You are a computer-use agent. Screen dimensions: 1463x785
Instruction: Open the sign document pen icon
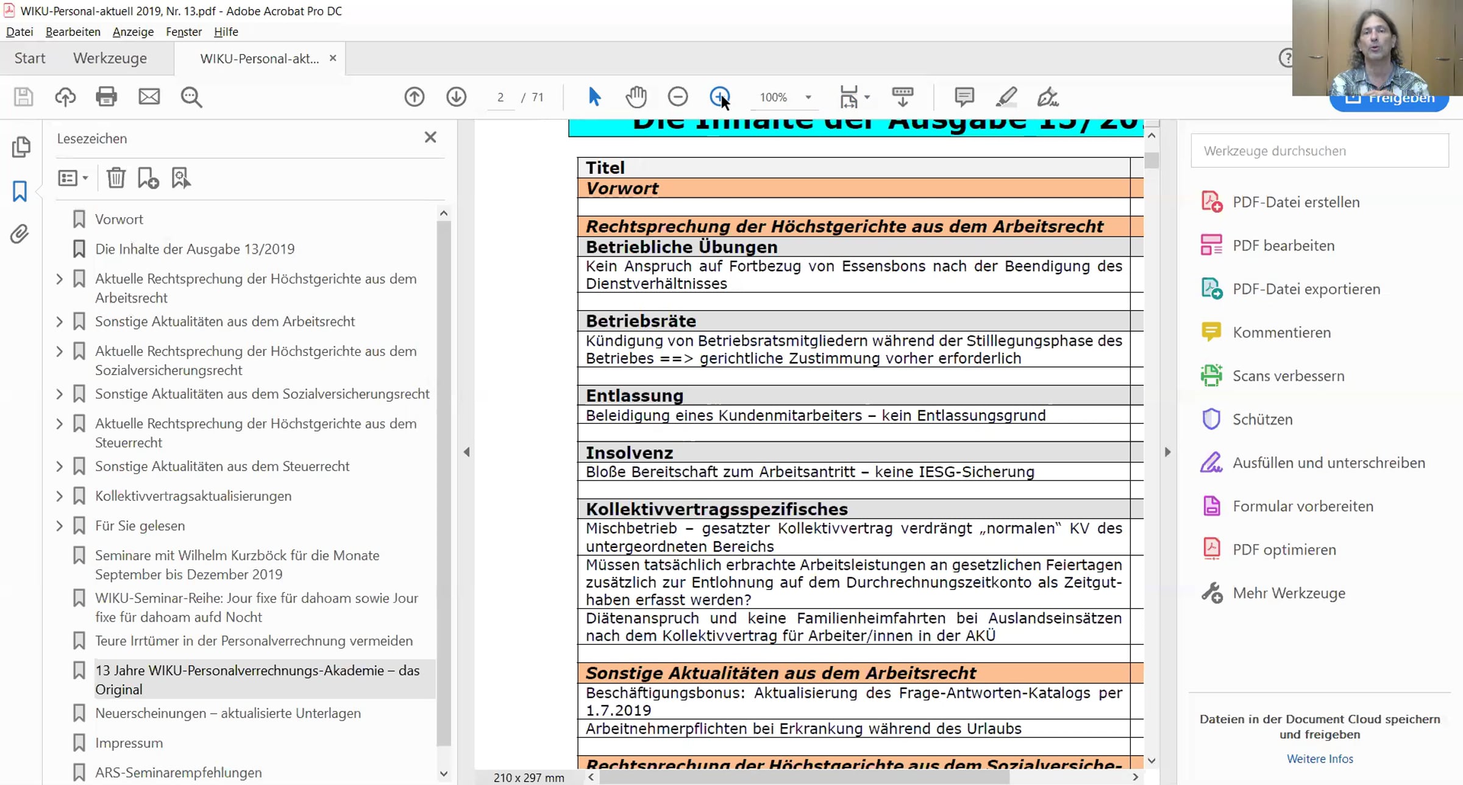pos(1048,97)
